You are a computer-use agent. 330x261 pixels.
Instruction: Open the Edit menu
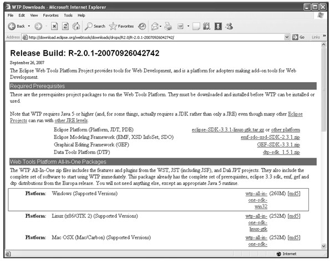point(22,16)
